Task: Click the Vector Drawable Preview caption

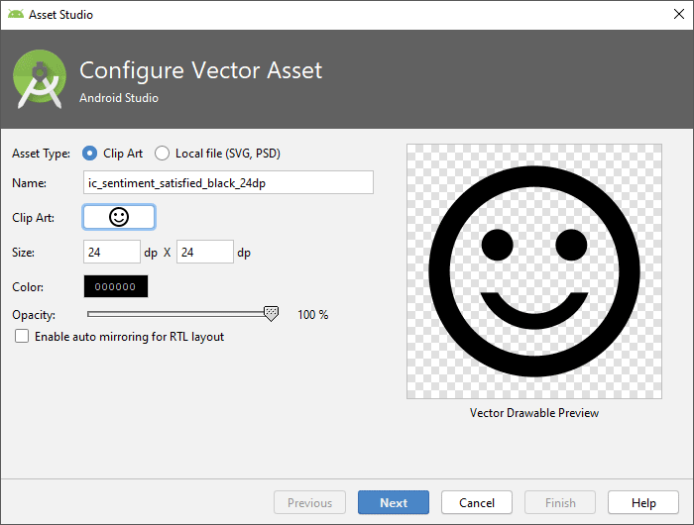Action: click(x=534, y=413)
